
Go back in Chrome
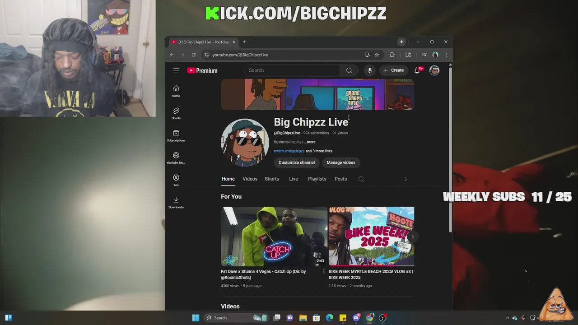click(172, 55)
